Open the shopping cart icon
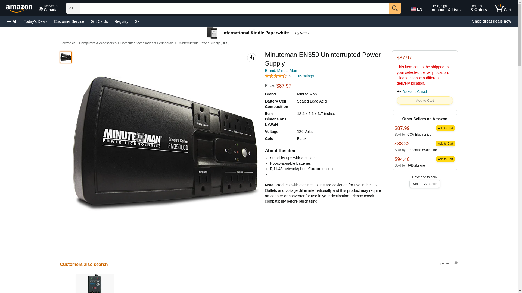The image size is (522, 293). click(x=502, y=8)
